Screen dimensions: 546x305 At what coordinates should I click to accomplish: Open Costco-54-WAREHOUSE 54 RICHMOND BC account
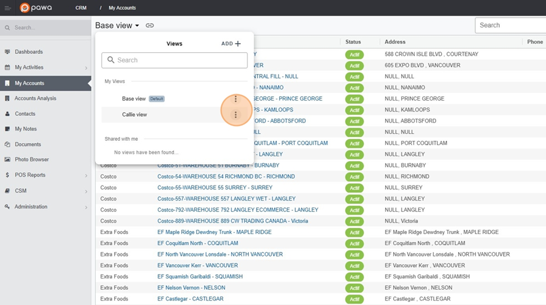click(226, 176)
